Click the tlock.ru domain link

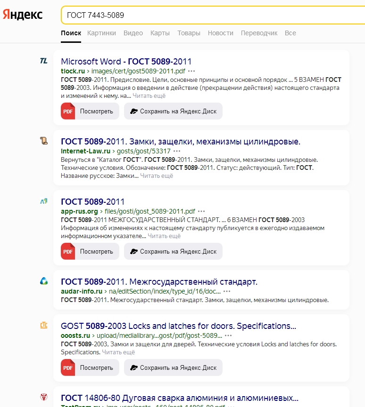pos(73,71)
